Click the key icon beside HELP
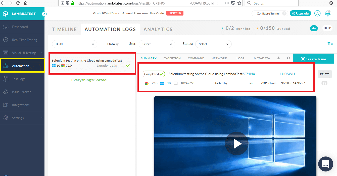337x176 pixels. pyautogui.click(x=314, y=28)
